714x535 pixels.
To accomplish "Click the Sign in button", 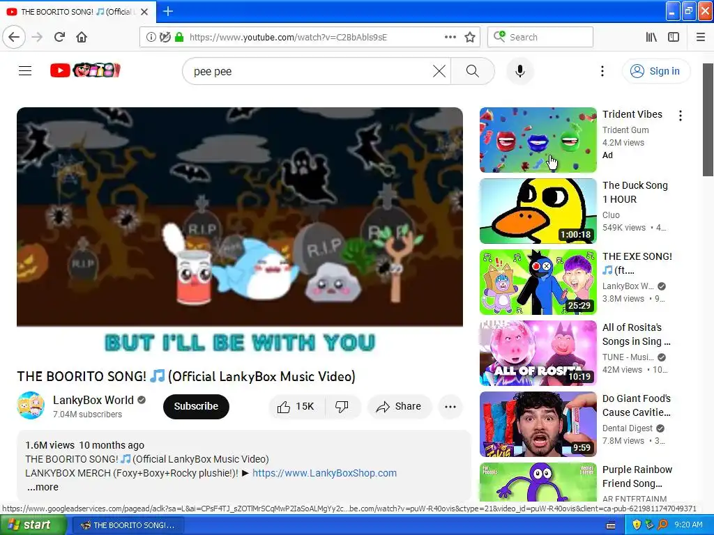I will [656, 72].
